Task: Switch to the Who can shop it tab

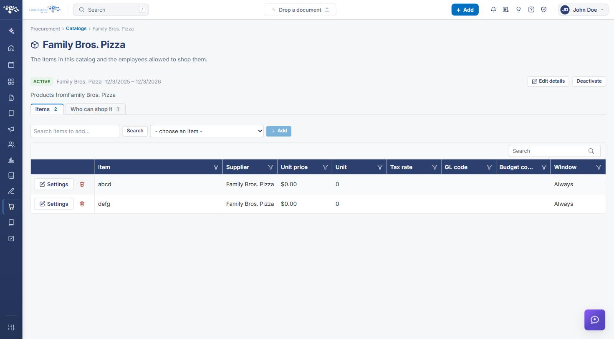Action: (x=96, y=109)
